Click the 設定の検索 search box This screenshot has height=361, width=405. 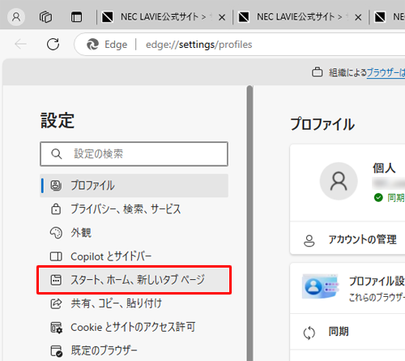coord(134,154)
